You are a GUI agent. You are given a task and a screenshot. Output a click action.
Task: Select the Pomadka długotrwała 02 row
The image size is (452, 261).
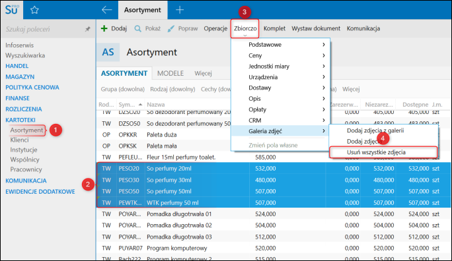click(x=274, y=225)
